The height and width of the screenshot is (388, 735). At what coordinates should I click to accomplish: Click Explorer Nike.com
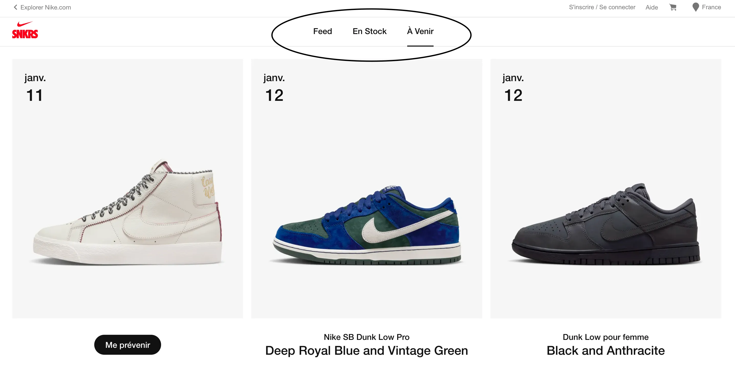pyautogui.click(x=46, y=7)
